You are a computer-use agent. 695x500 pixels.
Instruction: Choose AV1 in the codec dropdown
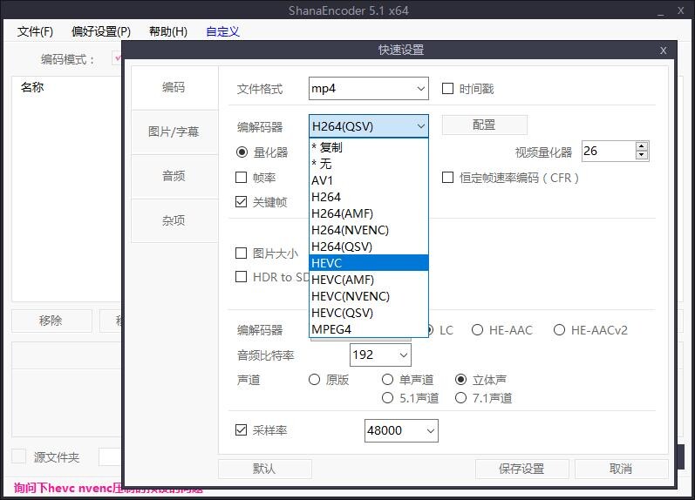(323, 180)
